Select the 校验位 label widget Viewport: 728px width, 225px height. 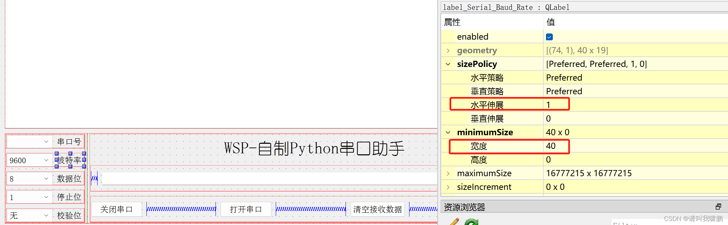(x=69, y=215)
